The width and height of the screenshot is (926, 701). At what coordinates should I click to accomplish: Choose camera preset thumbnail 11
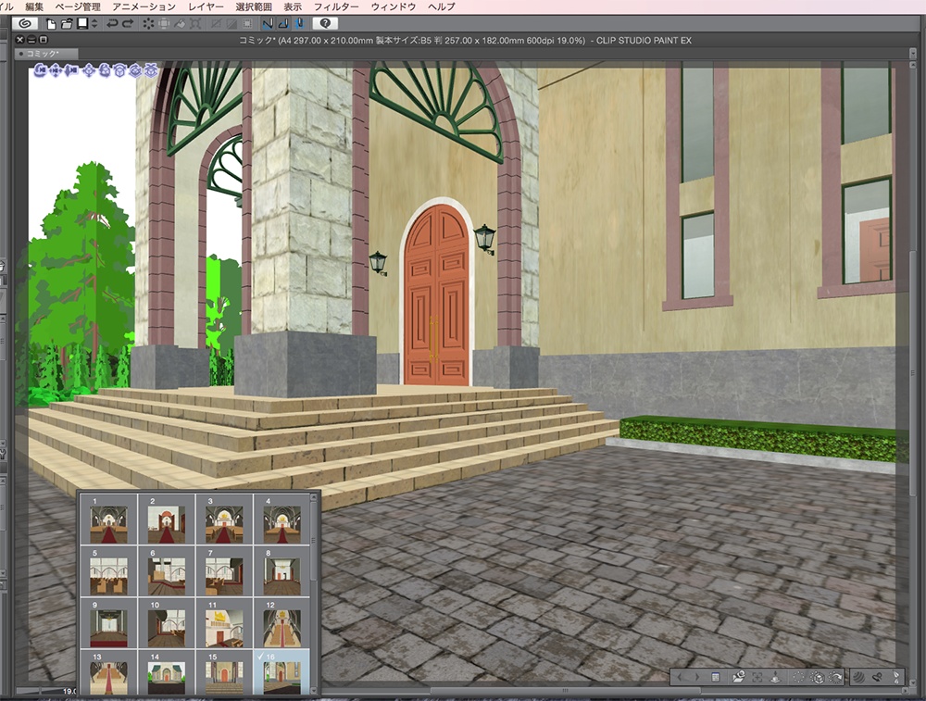224,624
